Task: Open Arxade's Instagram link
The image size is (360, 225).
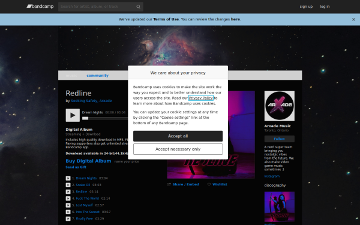Action: click(x=272, y=176)
